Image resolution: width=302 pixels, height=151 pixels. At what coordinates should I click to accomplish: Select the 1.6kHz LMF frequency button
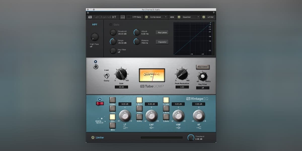139,100
